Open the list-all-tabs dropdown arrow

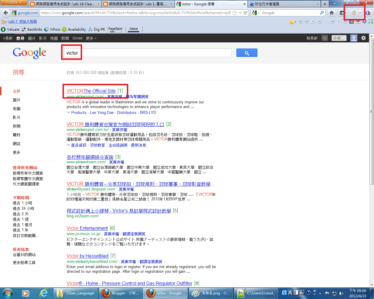[x=335, y=4]
